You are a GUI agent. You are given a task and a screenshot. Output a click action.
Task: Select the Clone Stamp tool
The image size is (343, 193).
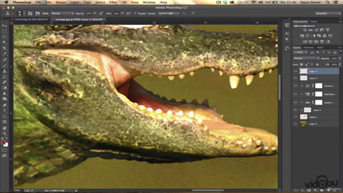[x=4, y=71]
